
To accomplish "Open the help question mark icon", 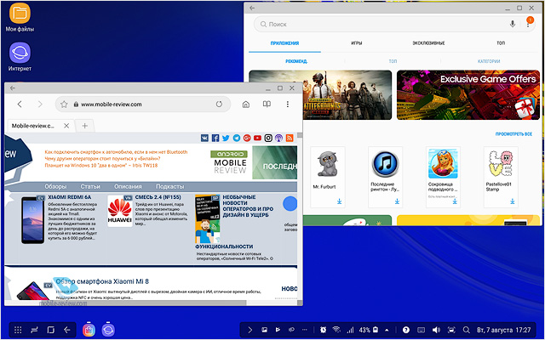I will tap(405, 330).
